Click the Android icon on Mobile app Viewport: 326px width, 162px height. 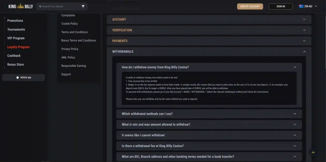click(x=18, y=77)
